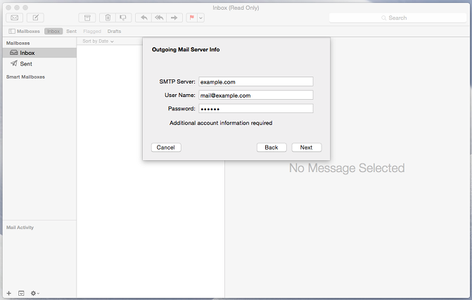This screenshot has width=472, height=300.
Task: Click the Reply arrow icon
Action: [x=144, y=18]
